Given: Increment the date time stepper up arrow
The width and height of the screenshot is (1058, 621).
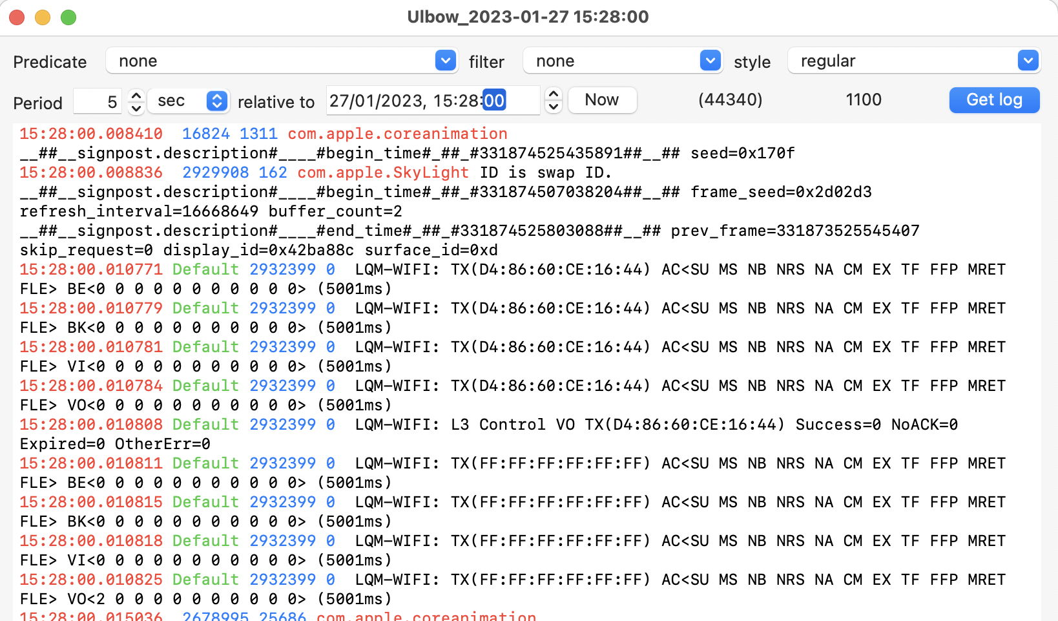Looking at the screenshot, I should click(x=554, y=94).
